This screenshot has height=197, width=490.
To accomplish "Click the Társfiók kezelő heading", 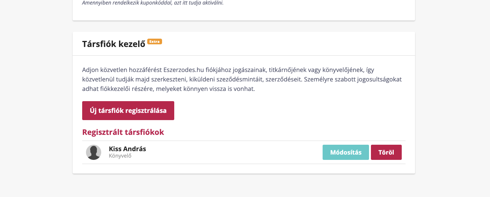I will (x=114, y=44).
